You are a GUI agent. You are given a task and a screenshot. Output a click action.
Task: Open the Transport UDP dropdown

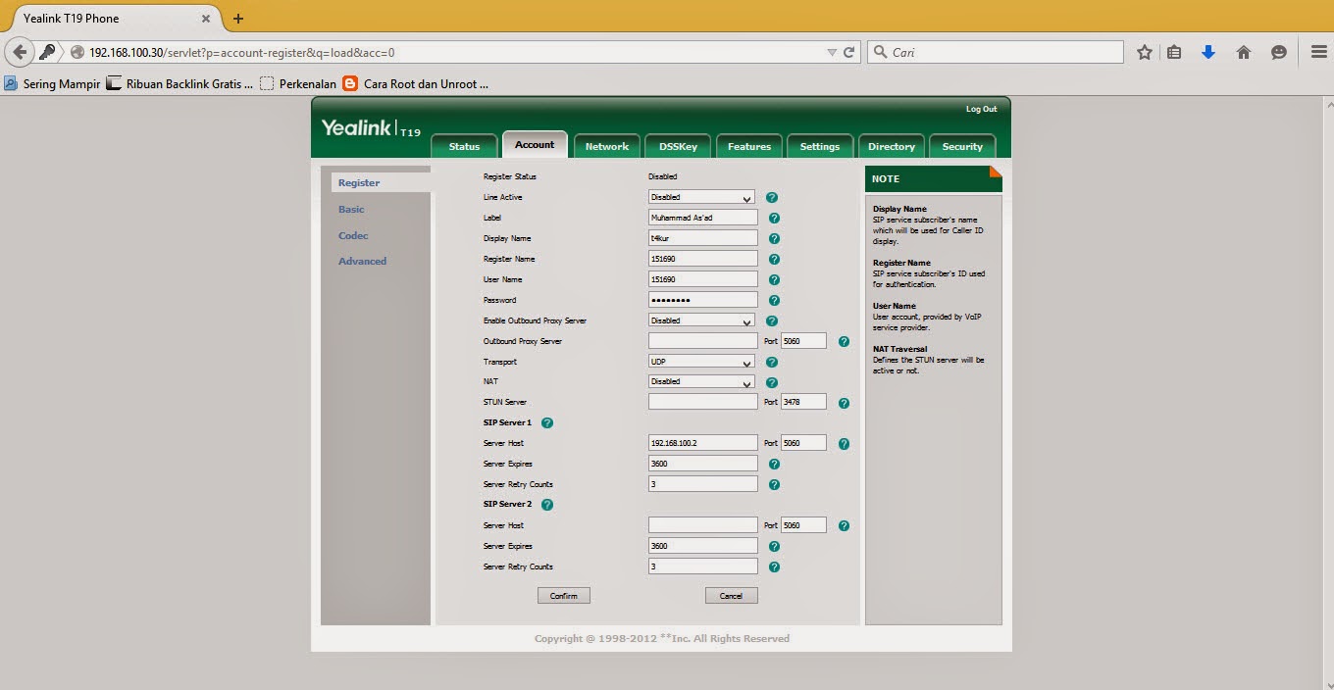tap(701, 362)
